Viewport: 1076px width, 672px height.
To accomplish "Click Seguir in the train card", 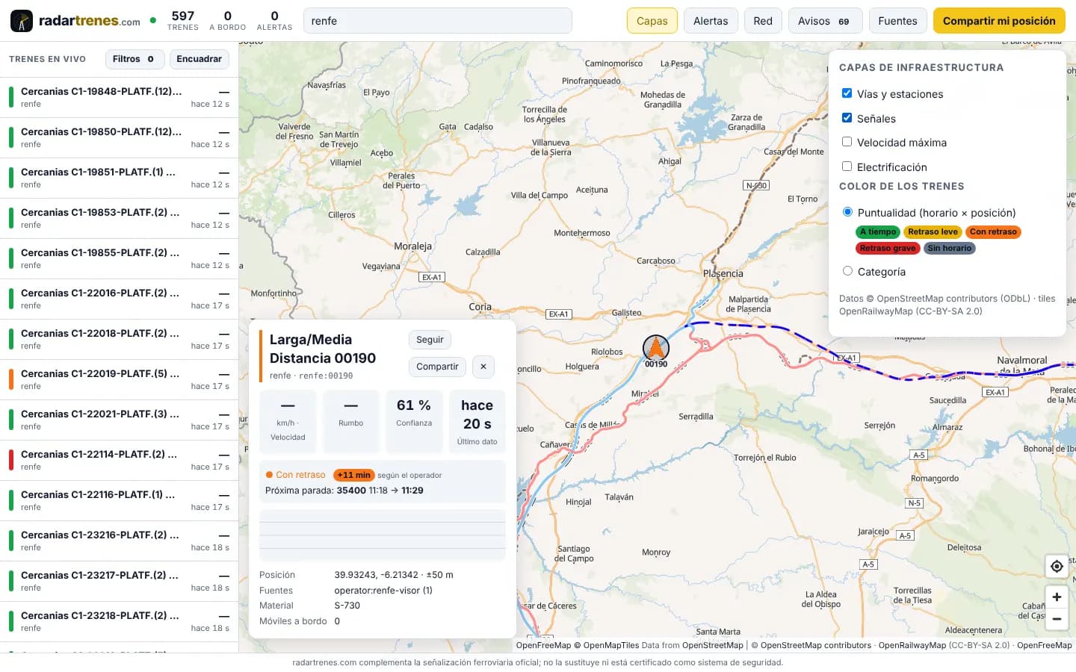I will coord(430,340).
